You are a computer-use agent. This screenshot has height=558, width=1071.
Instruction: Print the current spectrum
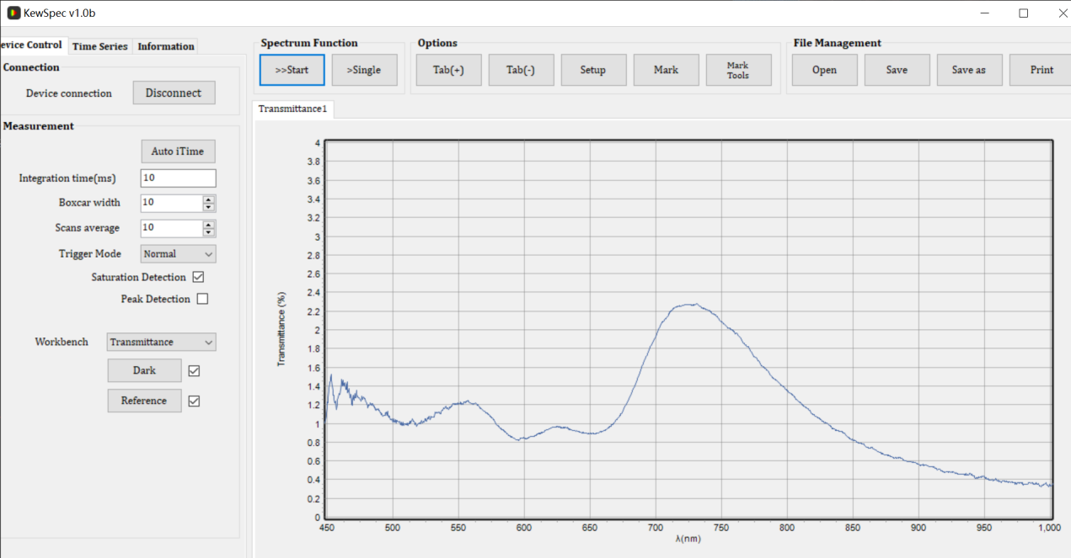click(x=1042, y=70)
